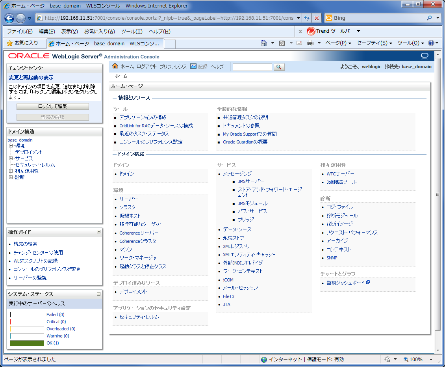
Task: Click the browser Back arrow button
Action: coord(9,18)
